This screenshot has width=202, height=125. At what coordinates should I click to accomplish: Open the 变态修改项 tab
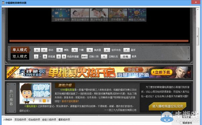(x=20, y=120)
